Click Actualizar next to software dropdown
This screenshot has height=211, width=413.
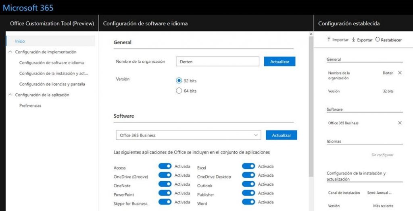281,135
